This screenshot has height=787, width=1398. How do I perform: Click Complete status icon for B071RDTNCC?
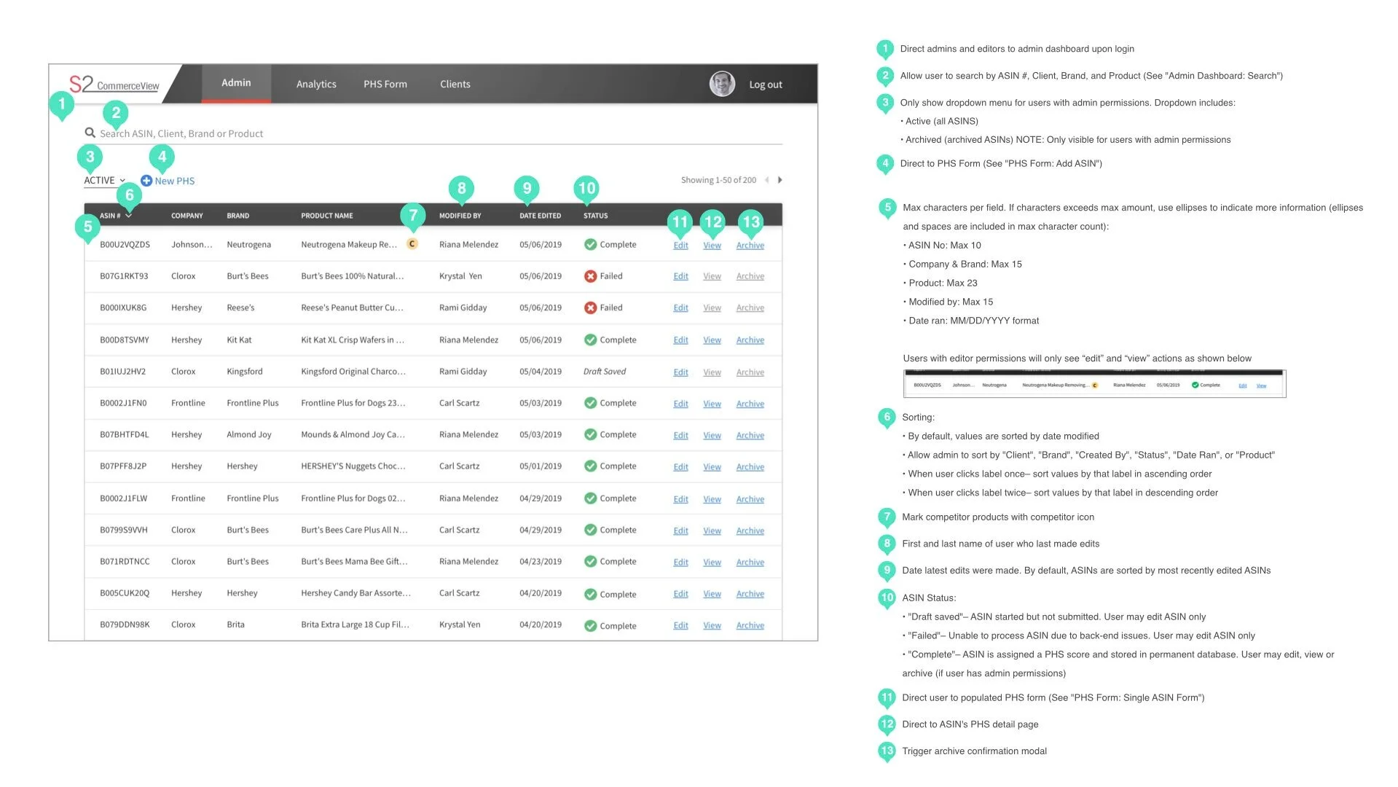(x=590, y=562)
